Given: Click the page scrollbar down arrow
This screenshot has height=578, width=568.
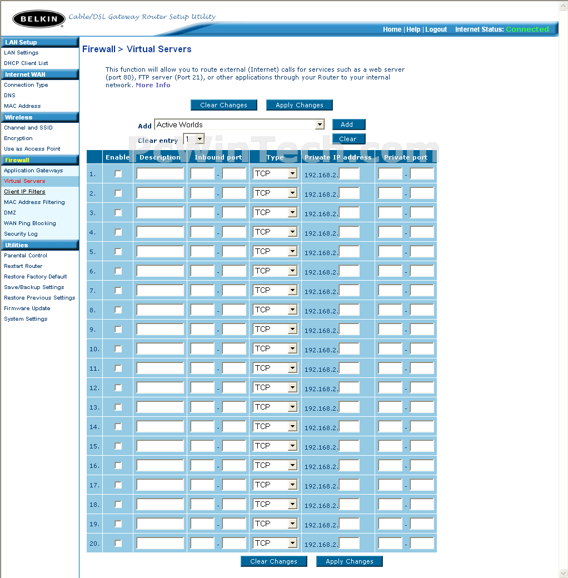Looking at the screenshot, I should (x=563, y=574).
